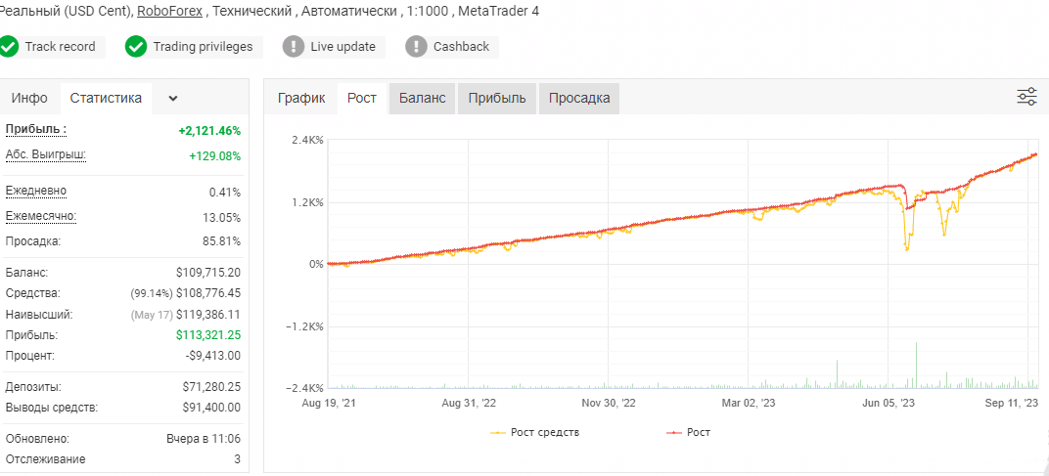Open the Прибыль chart tab

(497, 99)
